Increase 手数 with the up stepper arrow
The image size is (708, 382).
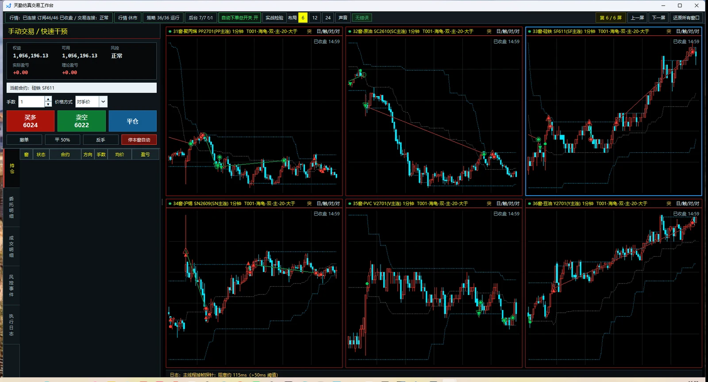(x=48, y=99)
